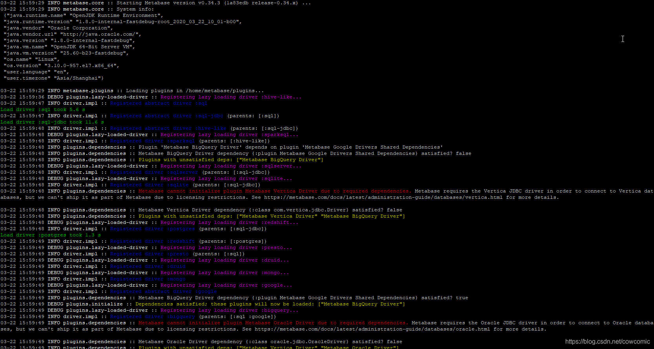Click the 'Loading plugins in /home/metabase/plugins...' line

tap(132, 91)
